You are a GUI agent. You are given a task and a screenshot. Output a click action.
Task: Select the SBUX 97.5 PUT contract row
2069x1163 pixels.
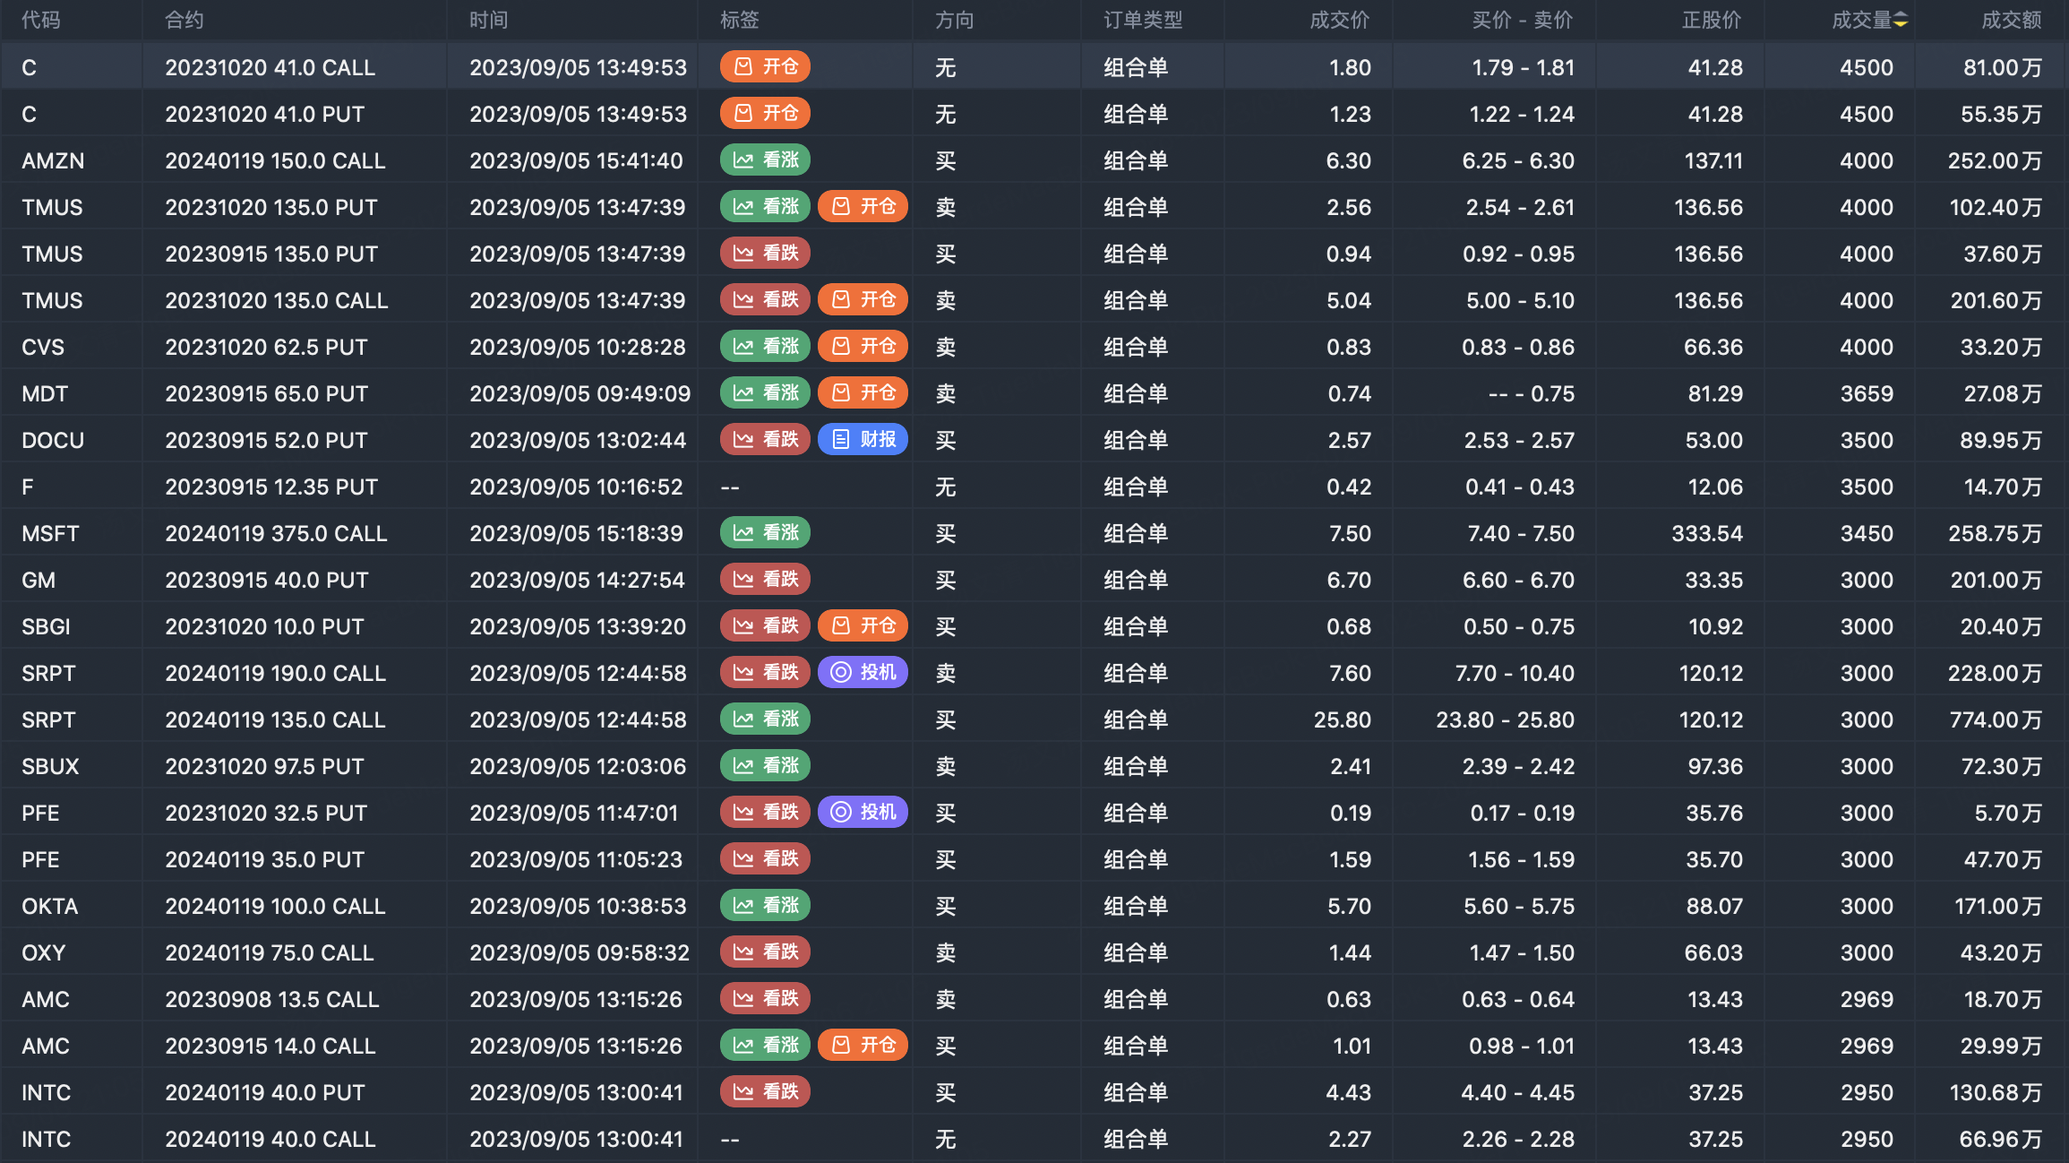tap(264, 767)
